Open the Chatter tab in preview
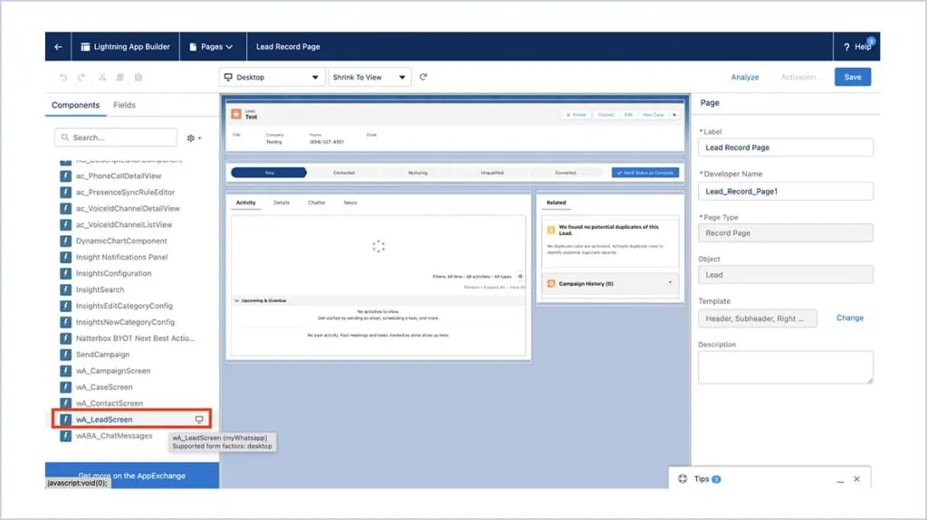 point(316,203)
